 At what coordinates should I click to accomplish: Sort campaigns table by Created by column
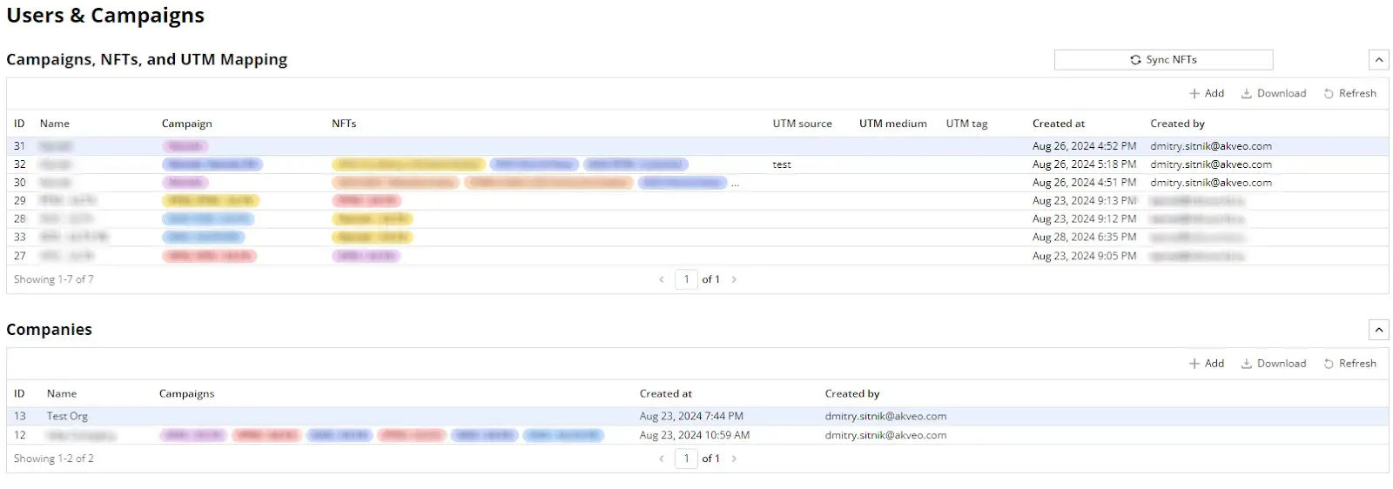click(1177, 124)
